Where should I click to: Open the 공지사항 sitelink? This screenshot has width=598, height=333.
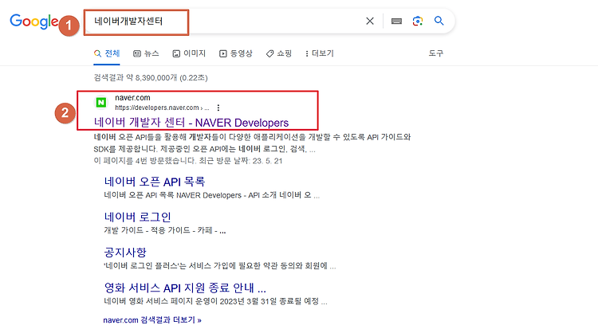coord(125,253)
